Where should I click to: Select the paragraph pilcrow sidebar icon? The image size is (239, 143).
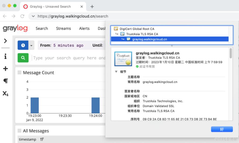pos(5,81)
